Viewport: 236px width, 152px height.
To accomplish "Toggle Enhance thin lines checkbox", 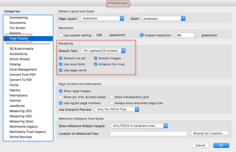I will point(96,64).
